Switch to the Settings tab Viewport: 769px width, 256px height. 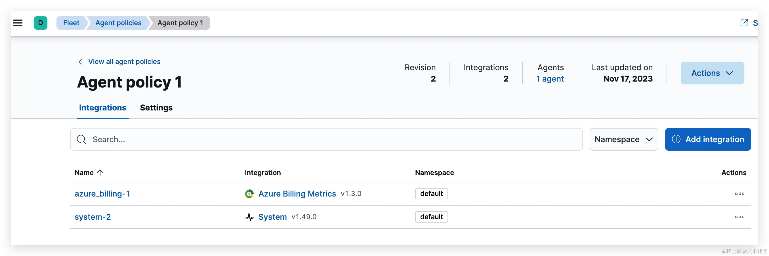pyautogui.click(x=156, y=108)
